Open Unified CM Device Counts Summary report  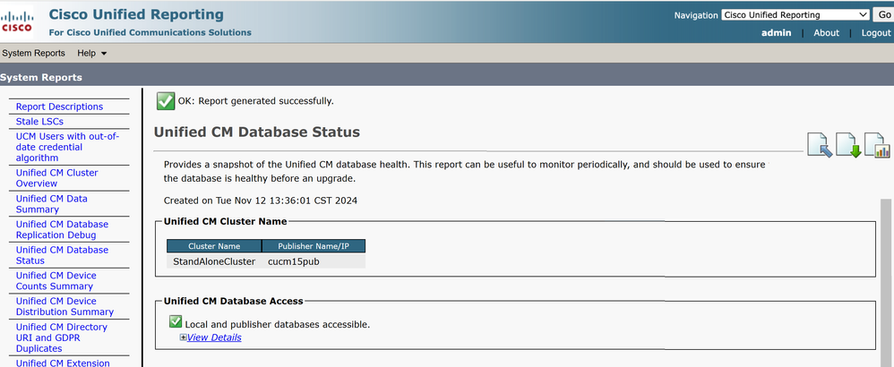[x=56, y=281]
